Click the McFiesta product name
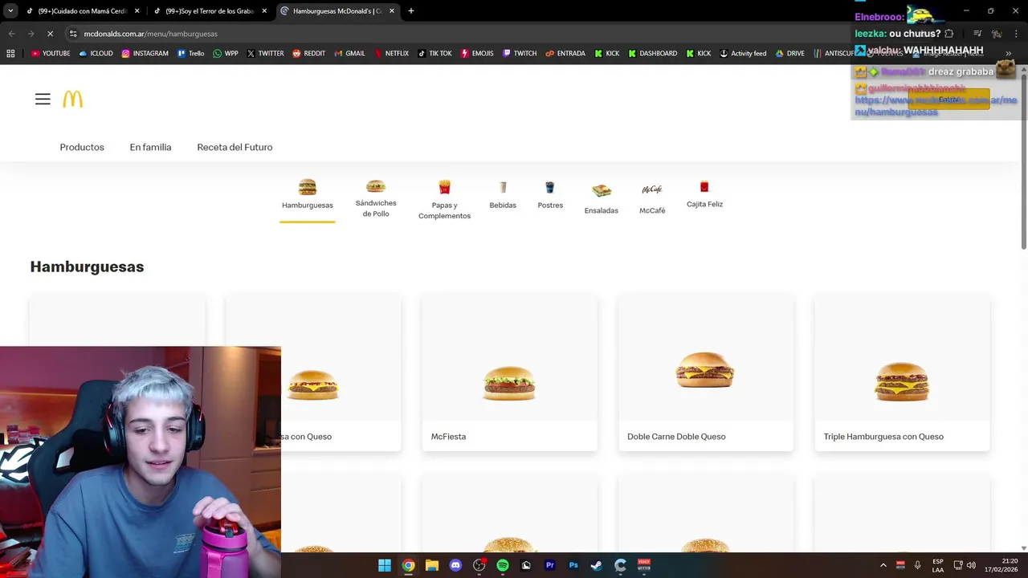 coord(448,437)
